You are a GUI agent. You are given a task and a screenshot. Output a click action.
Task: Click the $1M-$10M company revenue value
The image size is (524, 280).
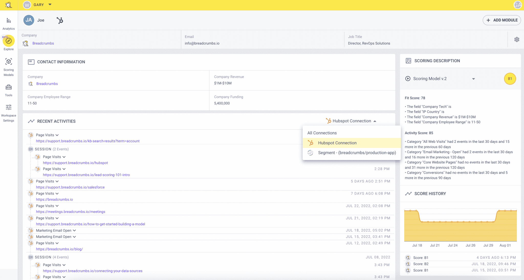point(223,83)
